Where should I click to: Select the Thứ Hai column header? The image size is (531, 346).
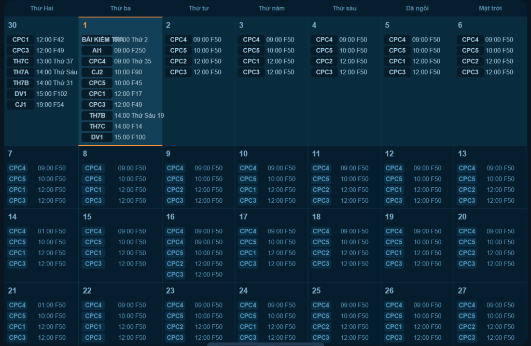[x=41, y=8]
